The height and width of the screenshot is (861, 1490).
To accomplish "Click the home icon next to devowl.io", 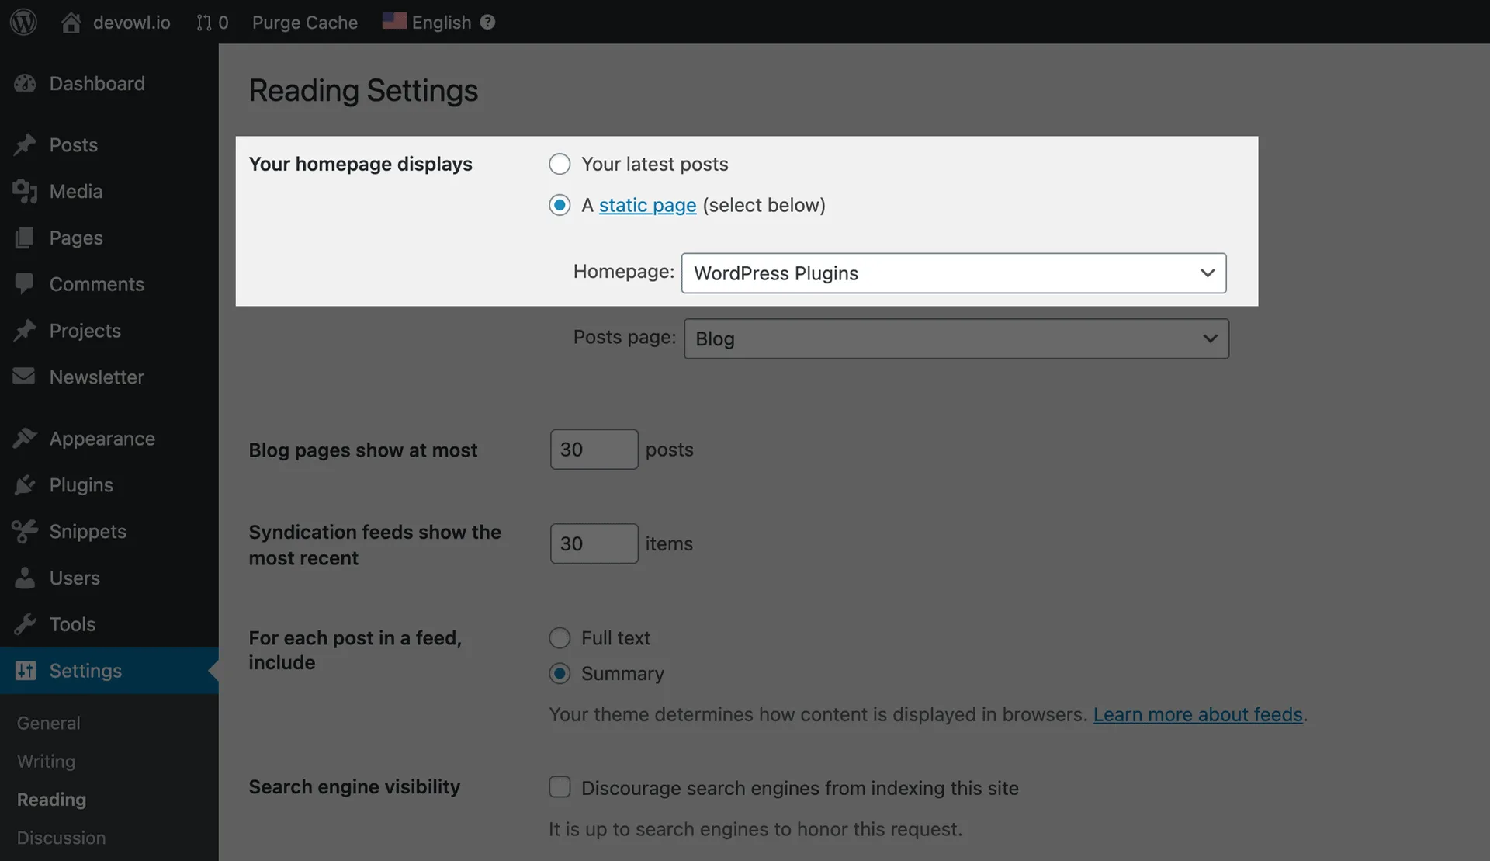I will point(71,22).
